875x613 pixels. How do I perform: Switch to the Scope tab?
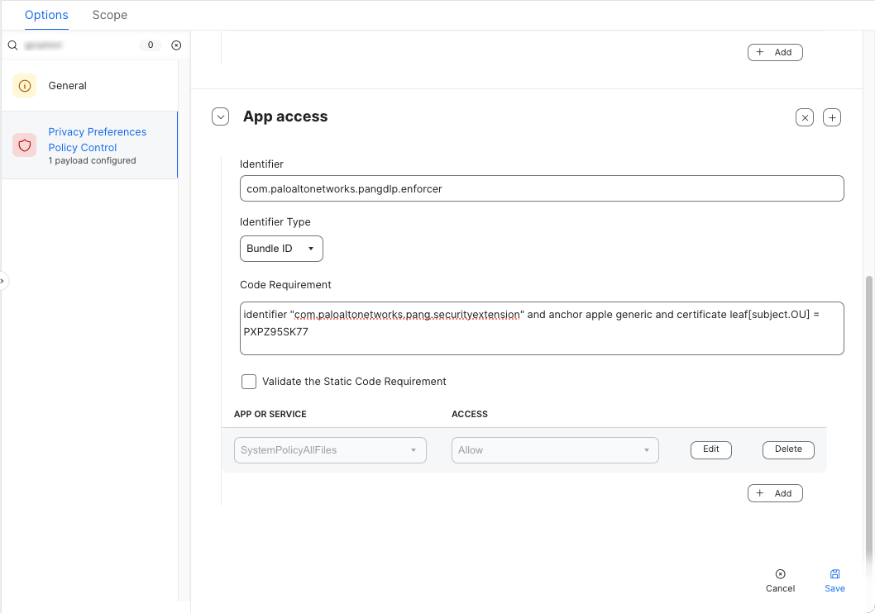[110, 15]
